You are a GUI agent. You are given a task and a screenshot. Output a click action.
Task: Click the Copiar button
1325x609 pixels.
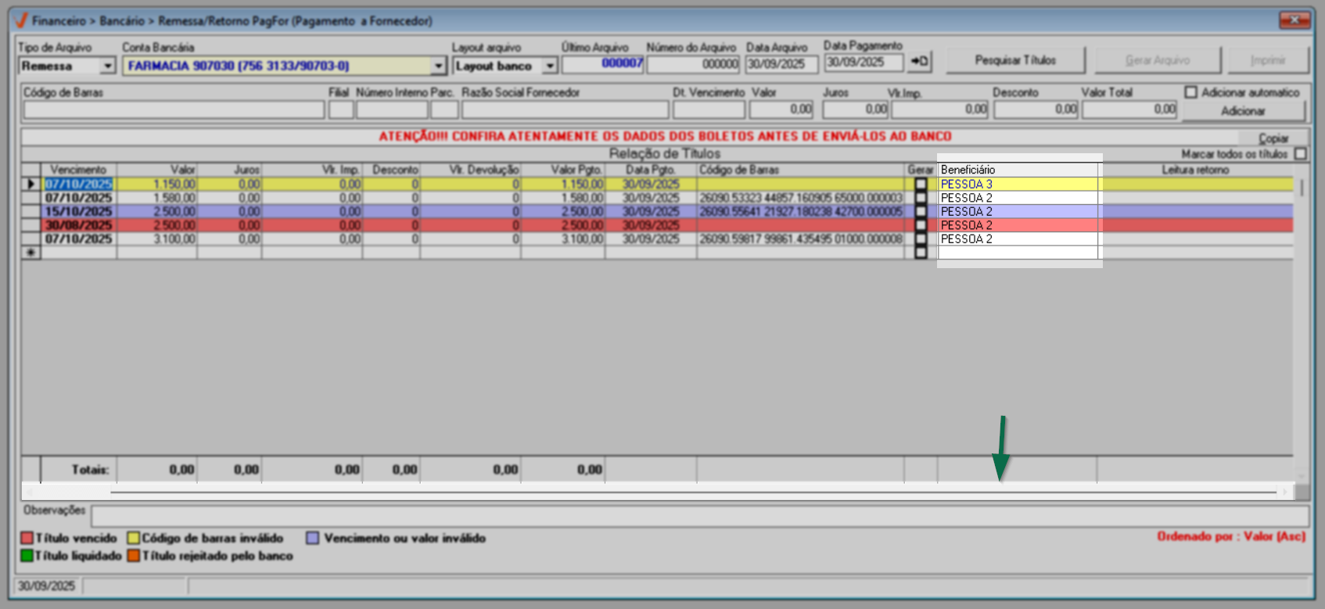pos(1273,138)
